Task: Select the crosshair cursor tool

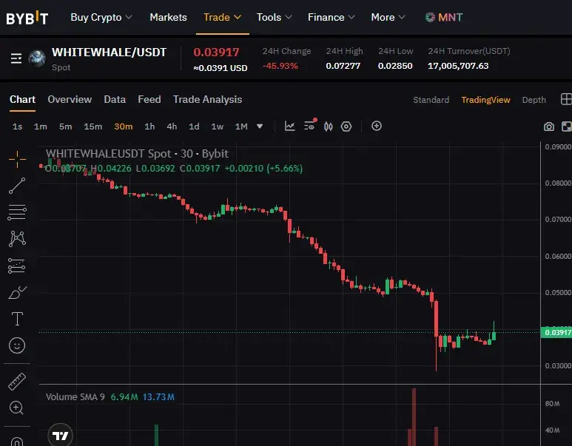Action: click(x=17, y=159)
